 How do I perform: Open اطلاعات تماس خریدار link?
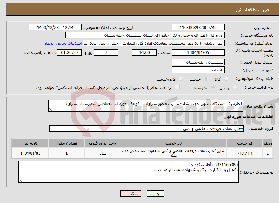coord(63,43)
